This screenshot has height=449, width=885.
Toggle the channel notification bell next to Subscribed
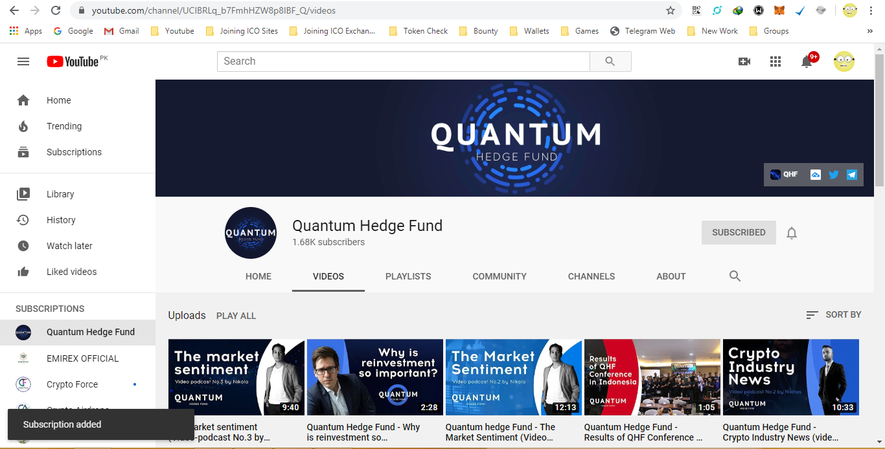coord(792,233)
